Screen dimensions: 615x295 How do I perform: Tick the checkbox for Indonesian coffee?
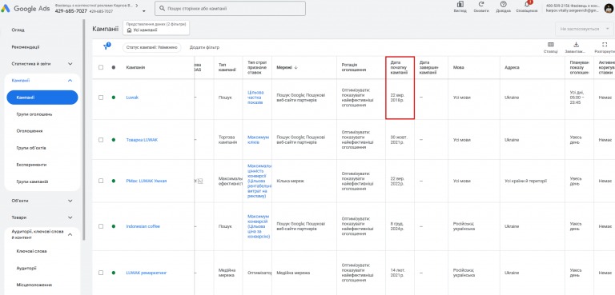(x=101, y=226)
